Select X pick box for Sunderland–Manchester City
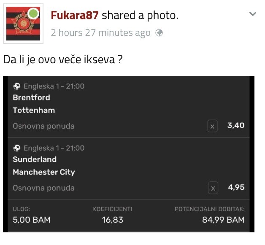 [213, 188]
